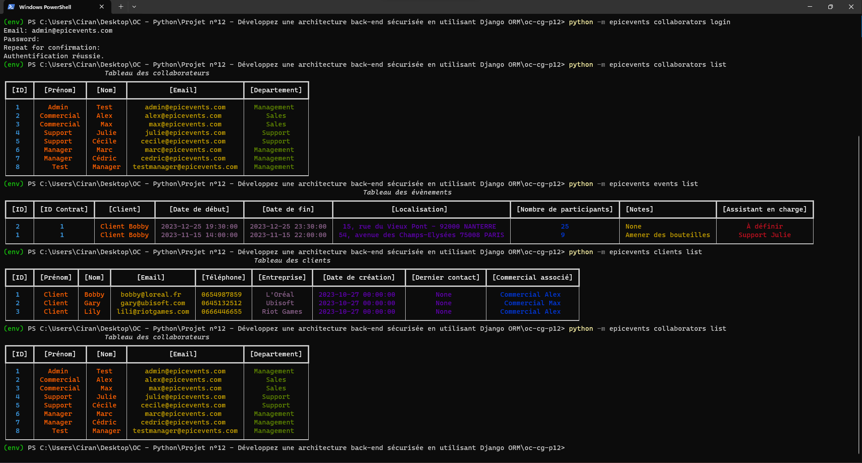Click 'Support Julie' assistant cell
This screenshot has height=463, width=862.
coord(765,235)
